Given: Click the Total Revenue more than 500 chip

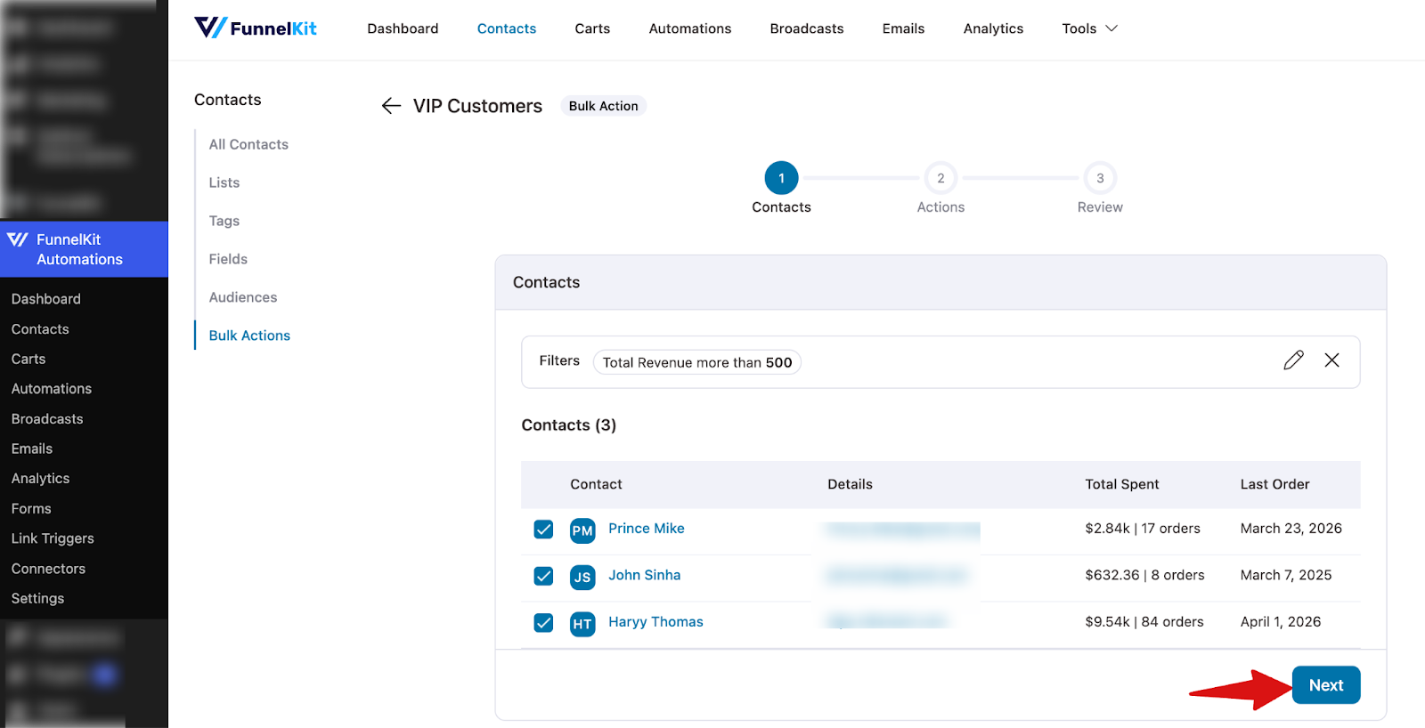Looking at the screenshot, I should tap(697, 362).
